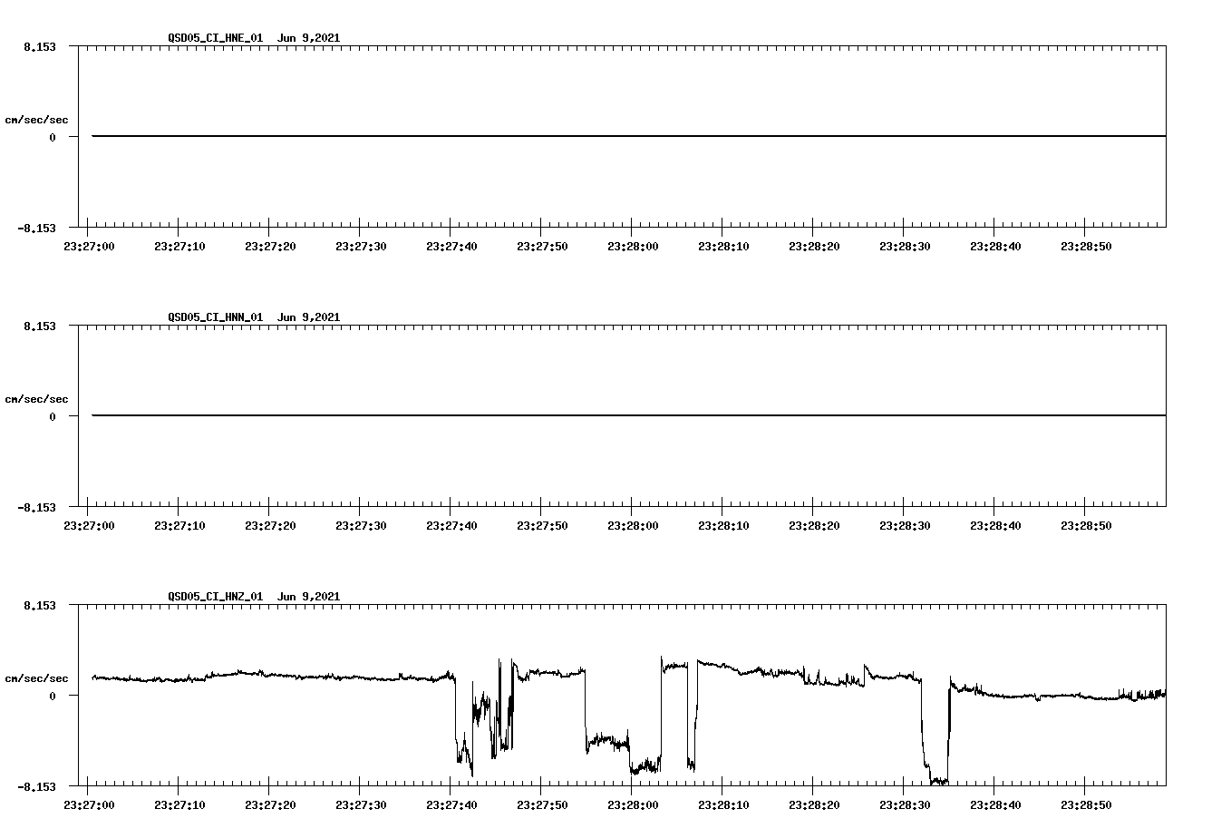Click the zero label on the HNN y-axis

[x=53, y=417]
